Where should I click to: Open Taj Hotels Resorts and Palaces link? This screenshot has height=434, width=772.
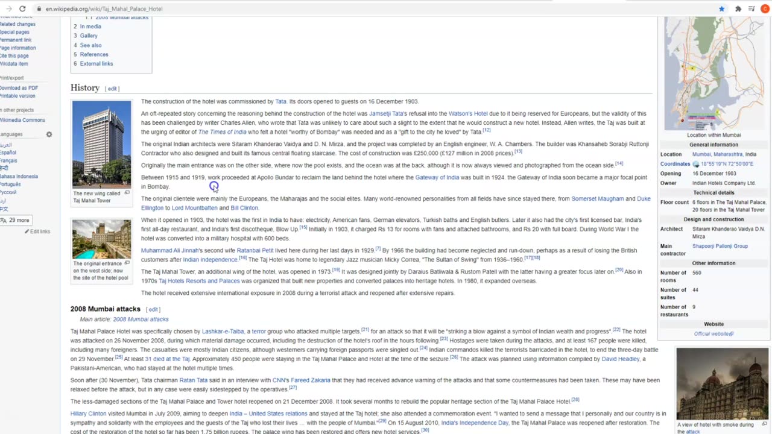199,281
